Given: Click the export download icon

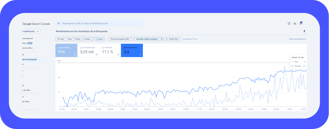Looking at the screenshot, I should pyautogui.click(x=304, y=31).
